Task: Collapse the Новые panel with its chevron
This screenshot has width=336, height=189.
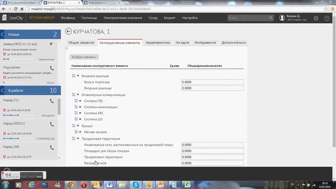Action: (2, 34)
